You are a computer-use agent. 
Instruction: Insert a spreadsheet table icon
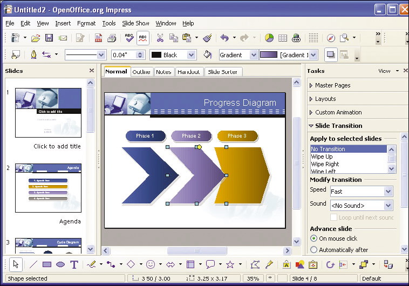(x=283, y=38)
